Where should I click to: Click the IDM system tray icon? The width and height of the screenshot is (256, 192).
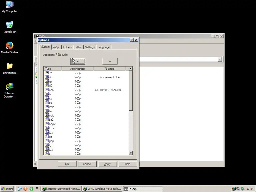pos(234,189)
